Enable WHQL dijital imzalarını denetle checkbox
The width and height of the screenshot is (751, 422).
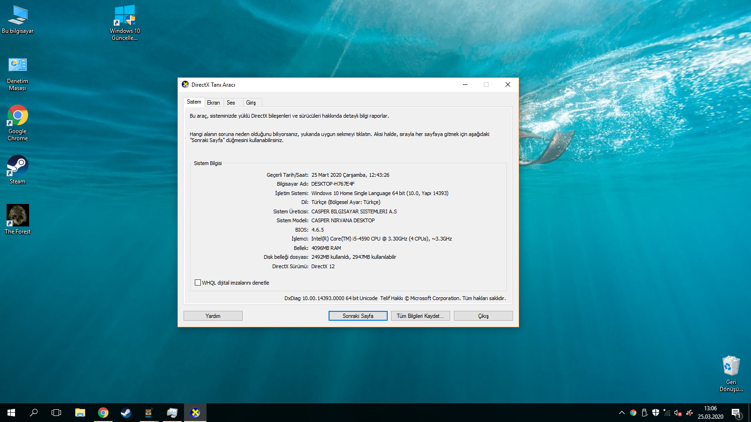(x=198, y=283)
